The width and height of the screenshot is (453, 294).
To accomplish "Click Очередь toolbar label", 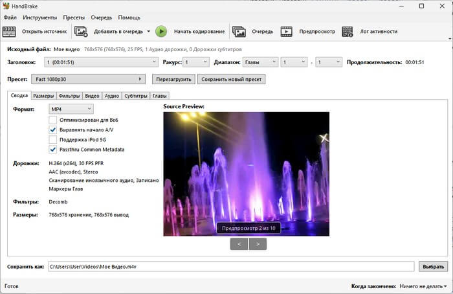I will [x=262, y=32].
